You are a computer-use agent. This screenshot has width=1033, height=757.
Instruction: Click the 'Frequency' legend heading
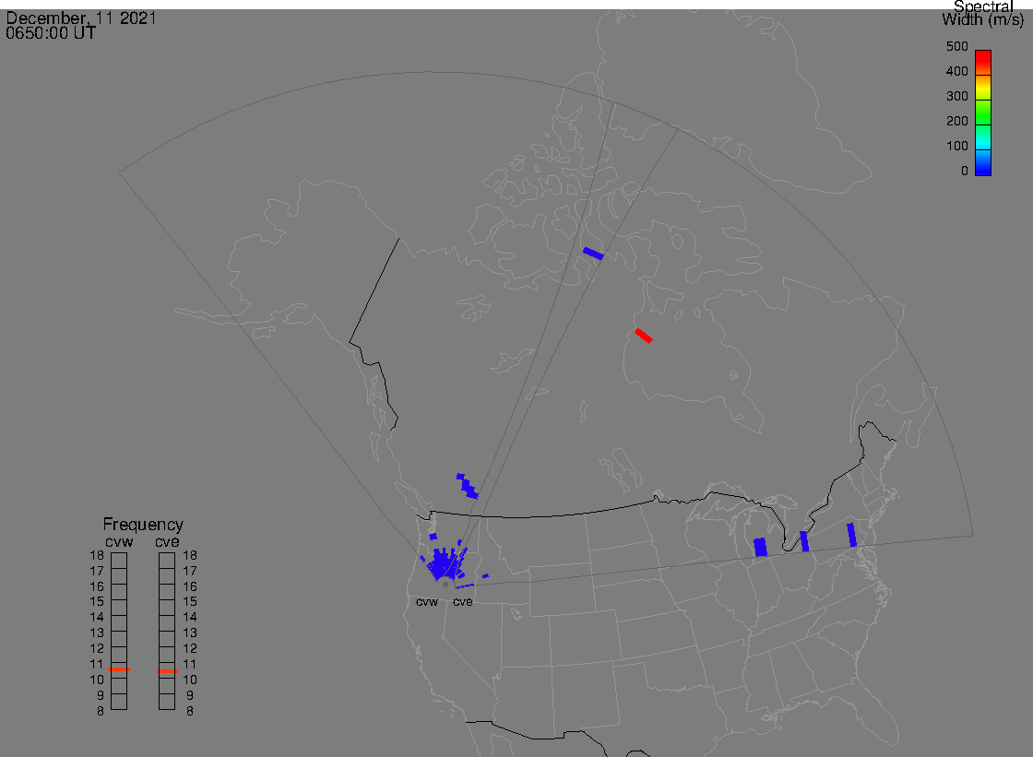(x=143, y=525)
